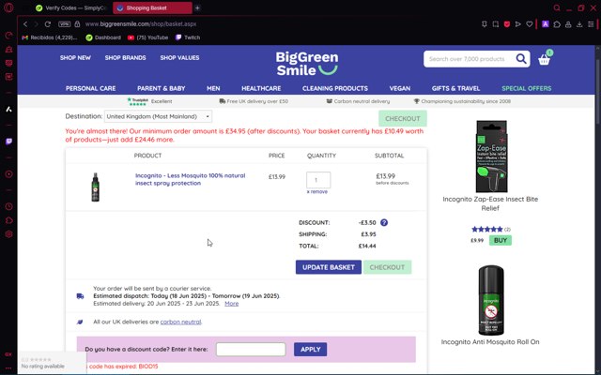Open the MEN category
Image resolution: width=601 pixels, height=375 pixels.
(x=213, y=88)
